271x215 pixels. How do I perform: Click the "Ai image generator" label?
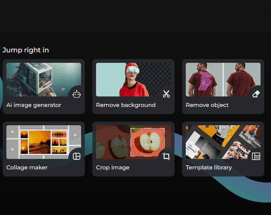pyautogui.click(x=34, y=105)
